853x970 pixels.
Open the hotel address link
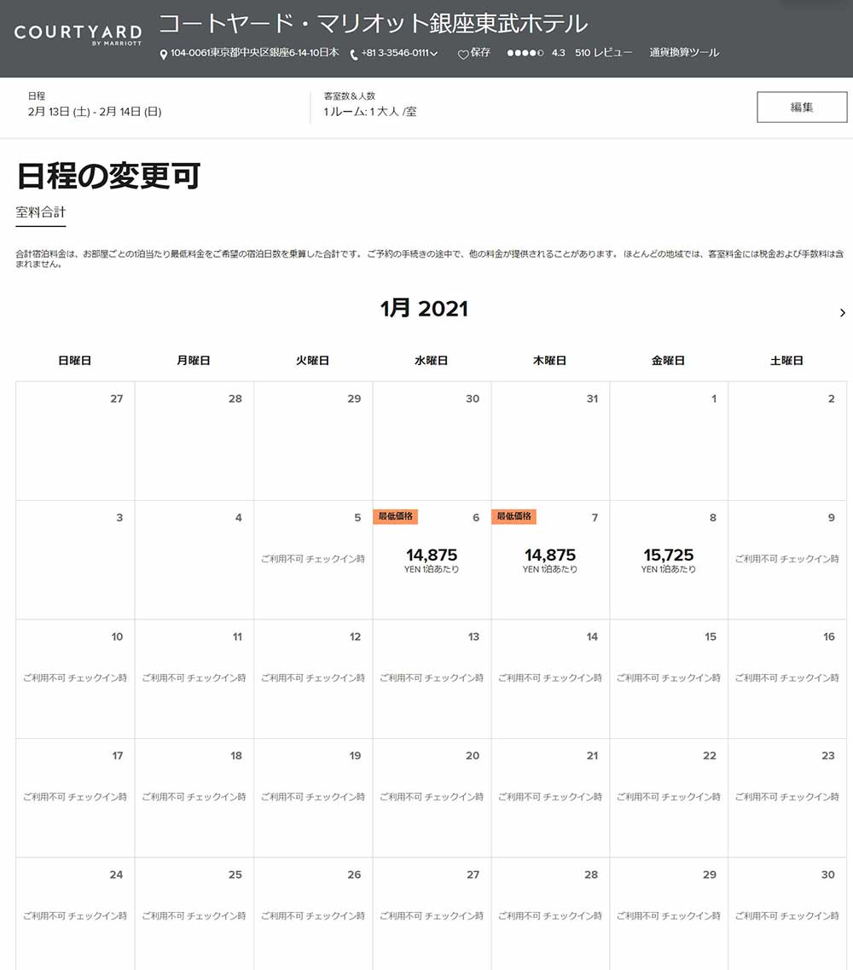[x=255, y=53]
